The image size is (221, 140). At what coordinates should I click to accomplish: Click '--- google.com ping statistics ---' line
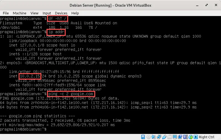[x=38, y=116]
